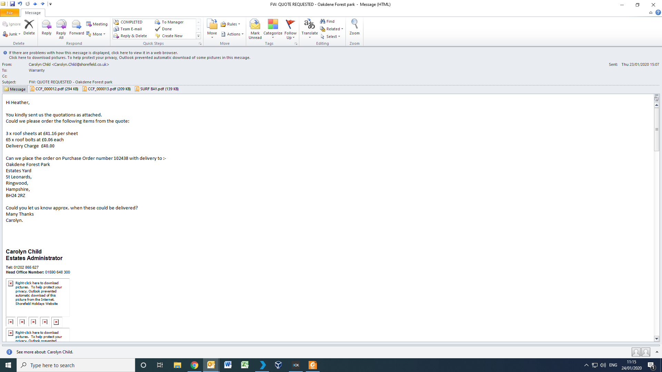662x372 pixels.
Task: Open the CCF_000012.pdf attachment
Action: point(54,89)
